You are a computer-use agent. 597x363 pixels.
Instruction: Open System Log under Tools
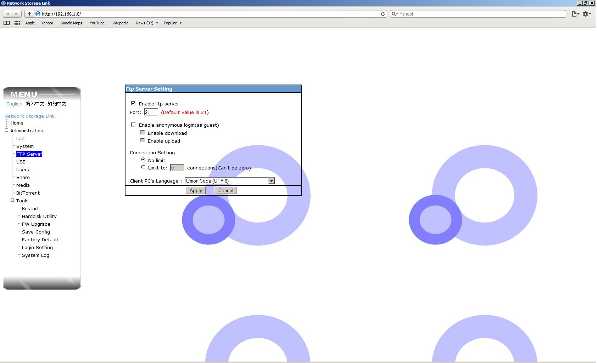(x=35, y=255)
